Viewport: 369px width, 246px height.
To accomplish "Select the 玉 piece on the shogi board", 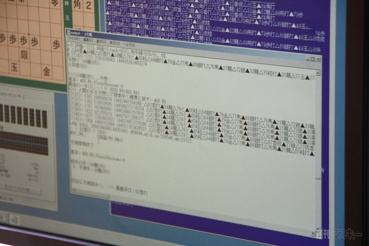I will (x=14, y=68).
